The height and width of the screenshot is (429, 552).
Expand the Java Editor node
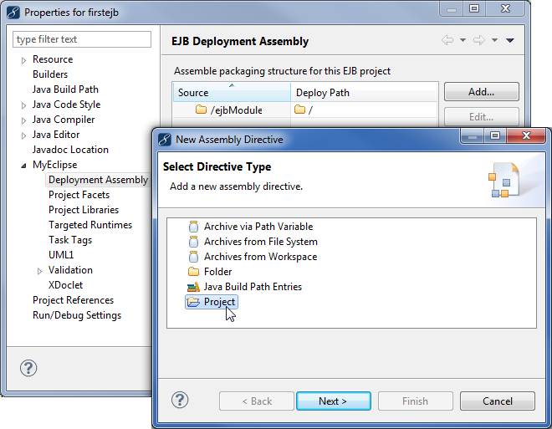click(x=23, y=135)
